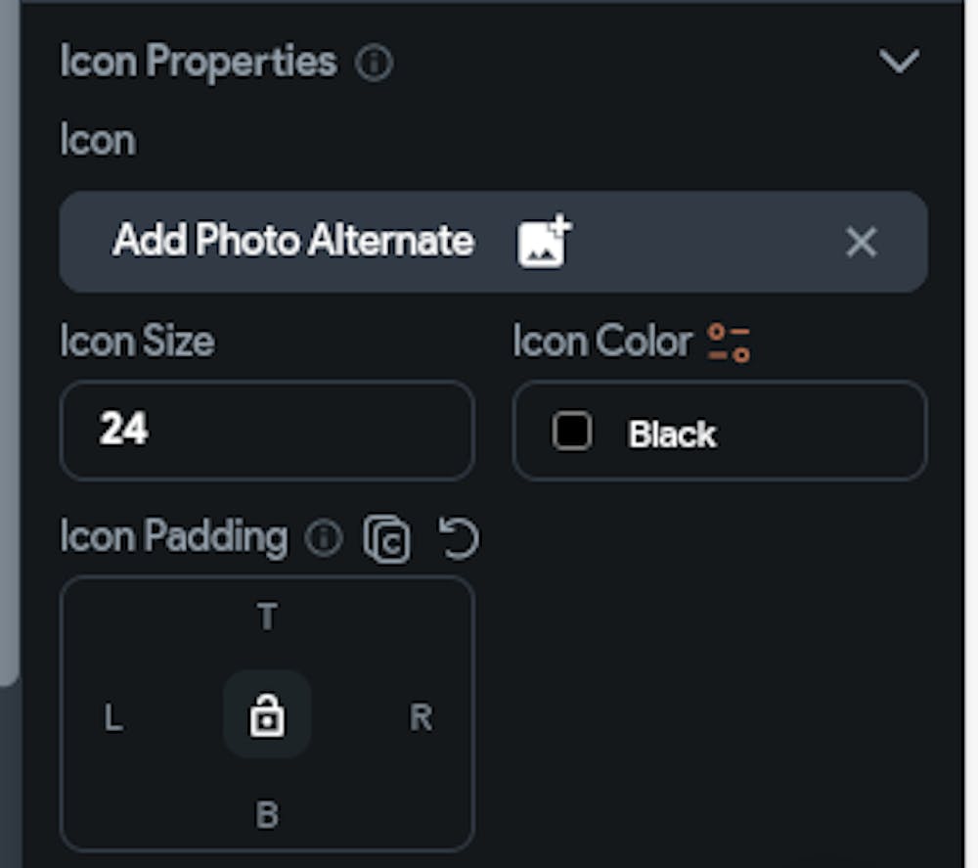
Task: Open the Add Photo Alternate icon selector
Action: pyautogui.click(x=293, y=241)
